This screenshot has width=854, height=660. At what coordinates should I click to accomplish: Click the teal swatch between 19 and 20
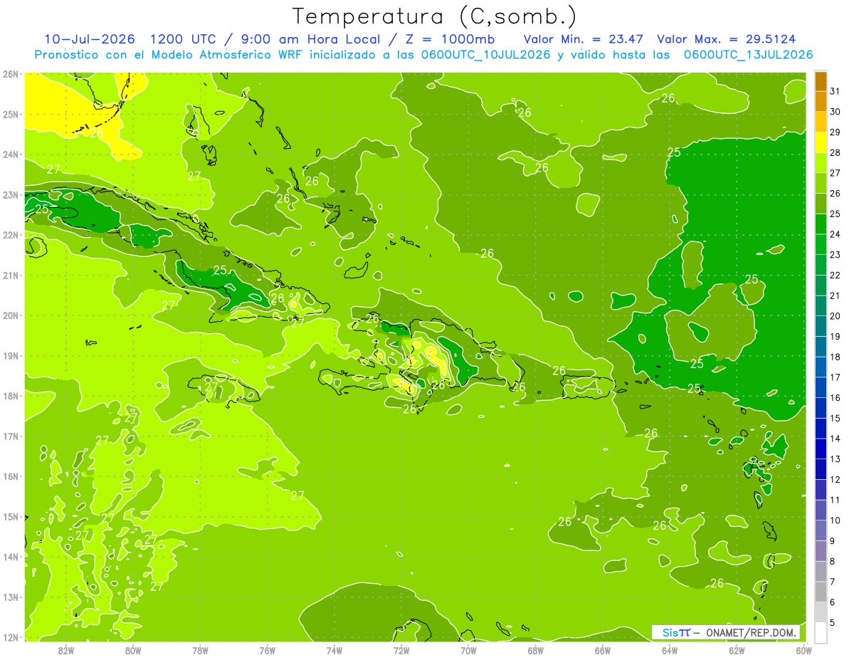click(821, 327)
